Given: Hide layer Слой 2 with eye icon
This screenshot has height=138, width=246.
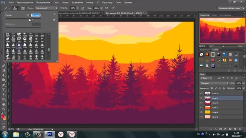Looking at the screenshot, I should click(201, 103).
